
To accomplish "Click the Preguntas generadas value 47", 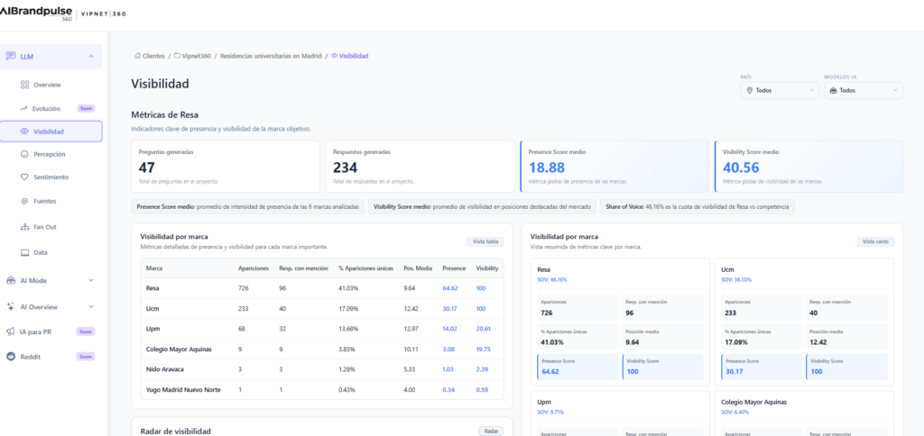I will click(x=147, y=168).
